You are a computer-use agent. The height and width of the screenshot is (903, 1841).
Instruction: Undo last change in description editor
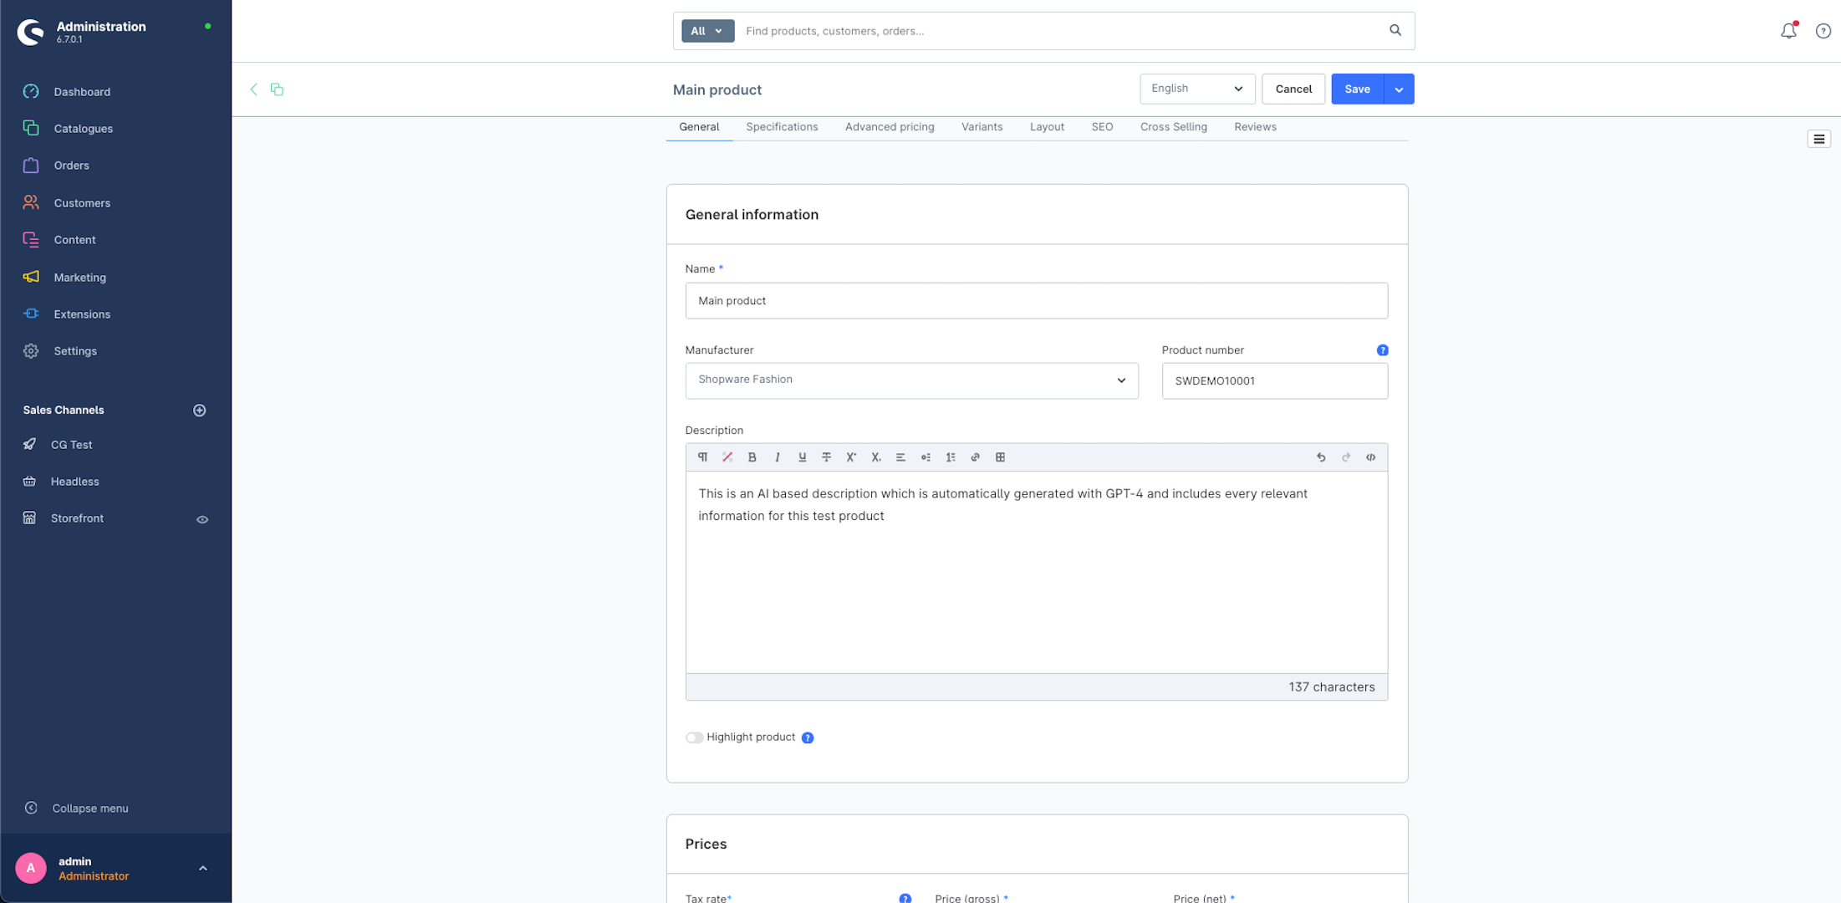point(1321,457)
